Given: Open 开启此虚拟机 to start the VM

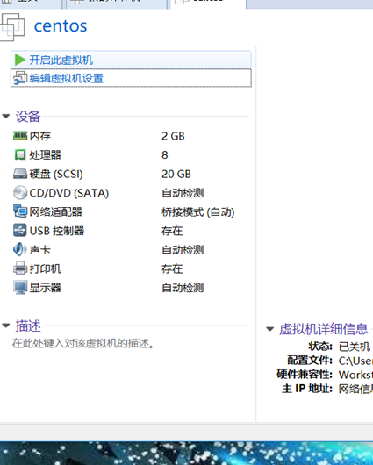Looking at the screenshot, I should point(131,60).
